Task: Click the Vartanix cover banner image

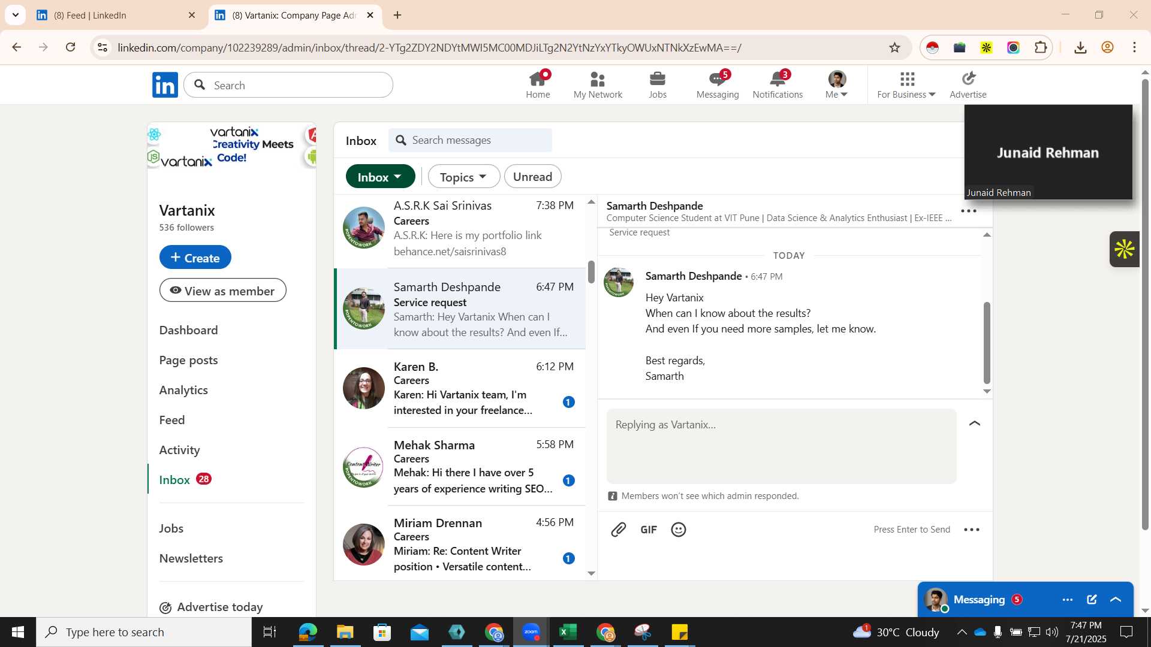Action: 231,146
